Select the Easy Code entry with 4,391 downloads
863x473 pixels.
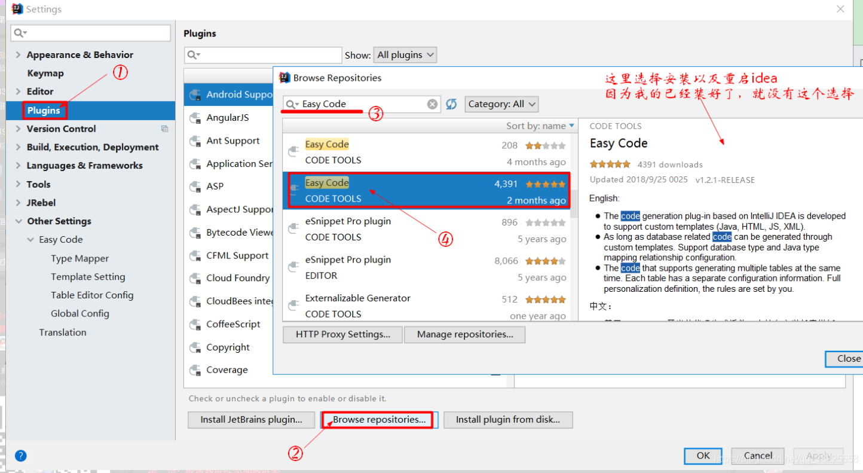418,190
